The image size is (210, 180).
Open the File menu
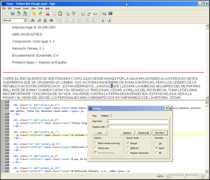[x=4, y=8]
